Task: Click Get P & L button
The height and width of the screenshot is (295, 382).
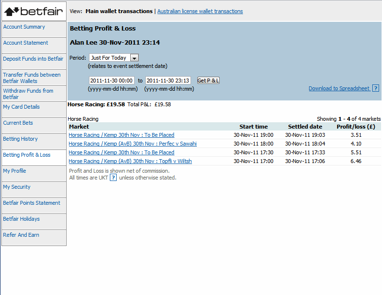Action: pyautogui.click(x=208, y=81)
